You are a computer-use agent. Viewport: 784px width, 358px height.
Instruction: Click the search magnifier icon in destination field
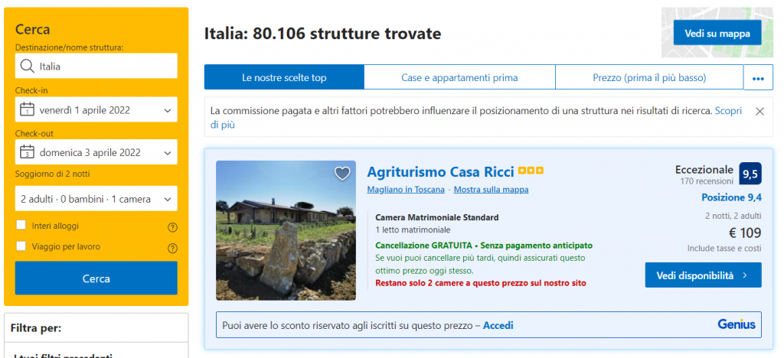point(28,66)
